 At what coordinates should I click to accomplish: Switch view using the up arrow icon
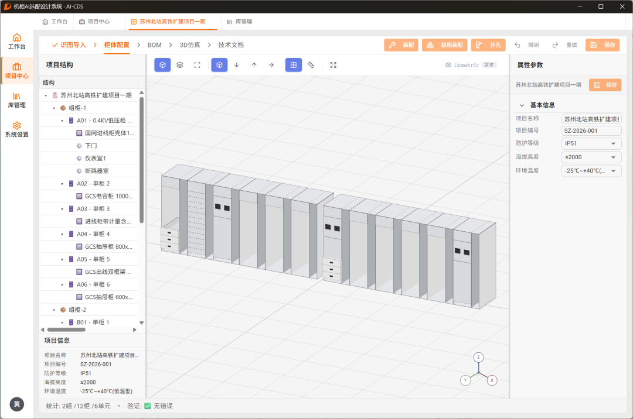(x=254, y=65)
